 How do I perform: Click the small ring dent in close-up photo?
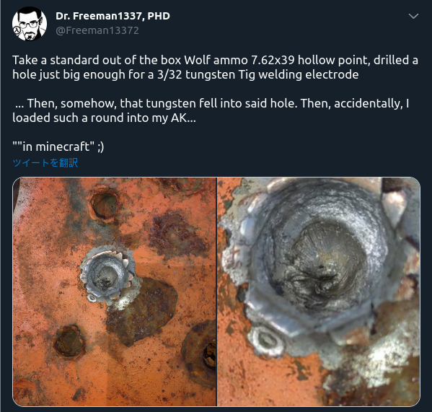click(x=266, y=341)
